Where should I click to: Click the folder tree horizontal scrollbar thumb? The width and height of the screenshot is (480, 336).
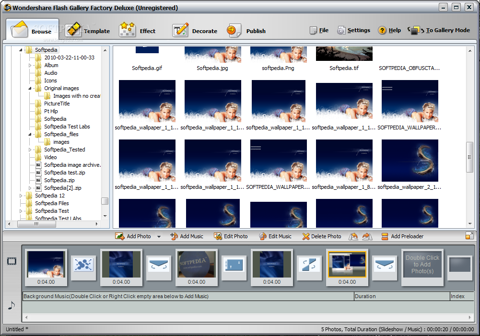[x=36, y=224]
